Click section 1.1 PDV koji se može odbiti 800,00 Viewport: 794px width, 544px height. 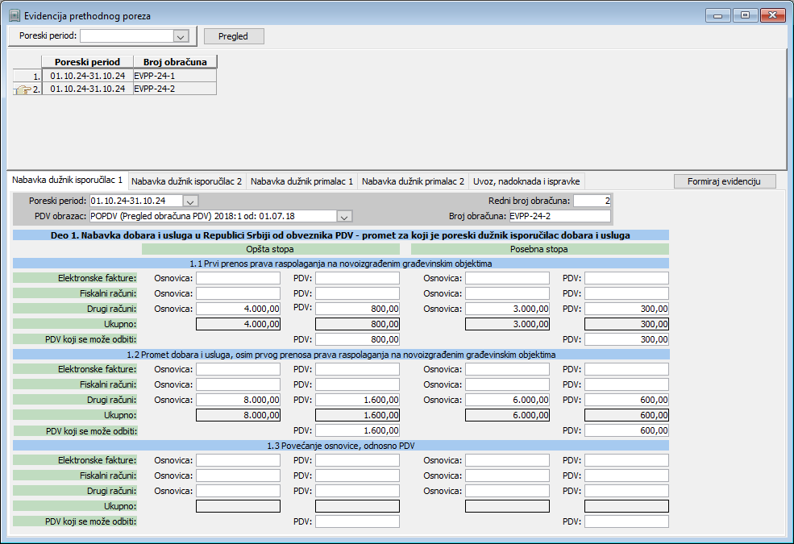click(358, 339)
